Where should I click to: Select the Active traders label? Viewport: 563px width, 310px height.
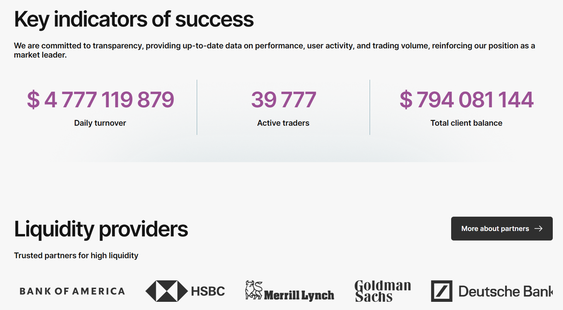pyautogui.click(x=283, y=123)
